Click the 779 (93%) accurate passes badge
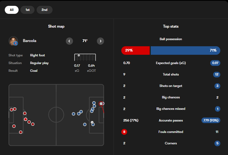This screenshot has width=228, height=155. (211, 120)
